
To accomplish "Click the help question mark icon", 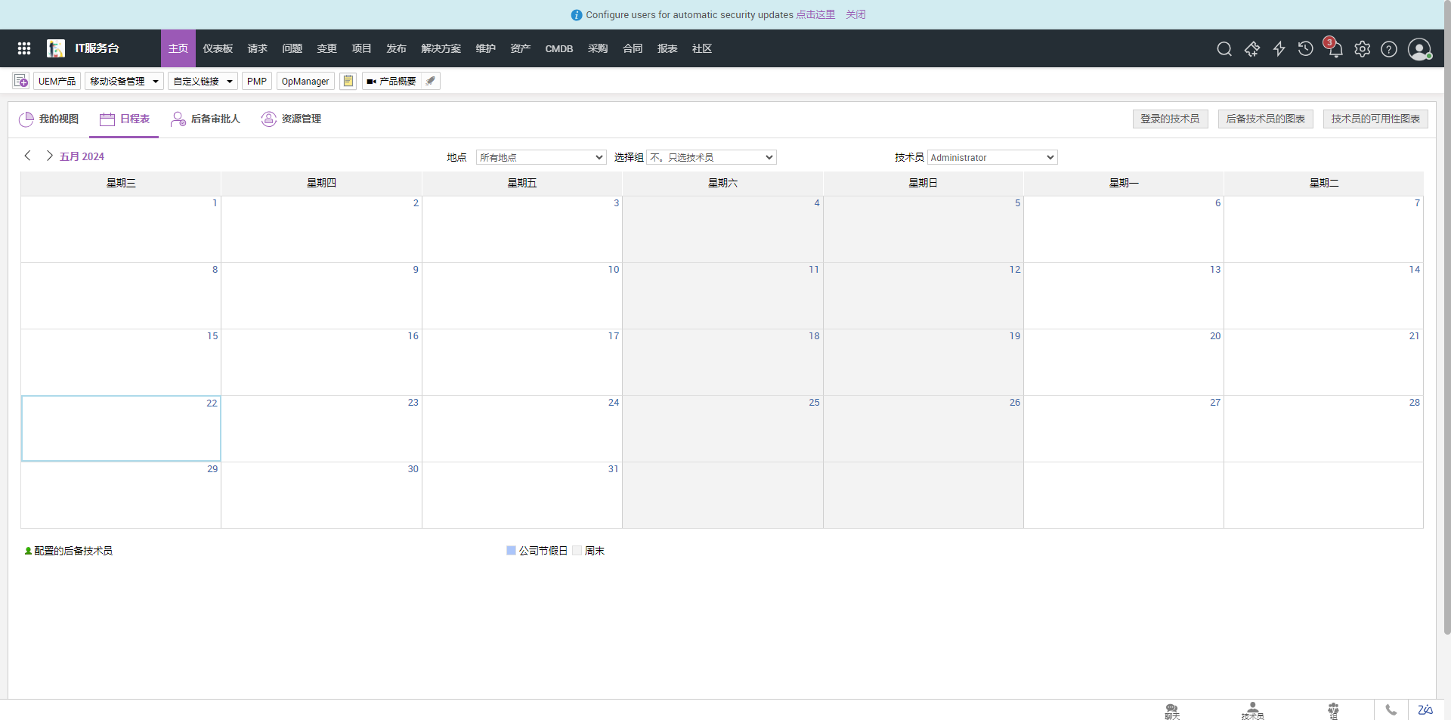I will [1388, 49].
